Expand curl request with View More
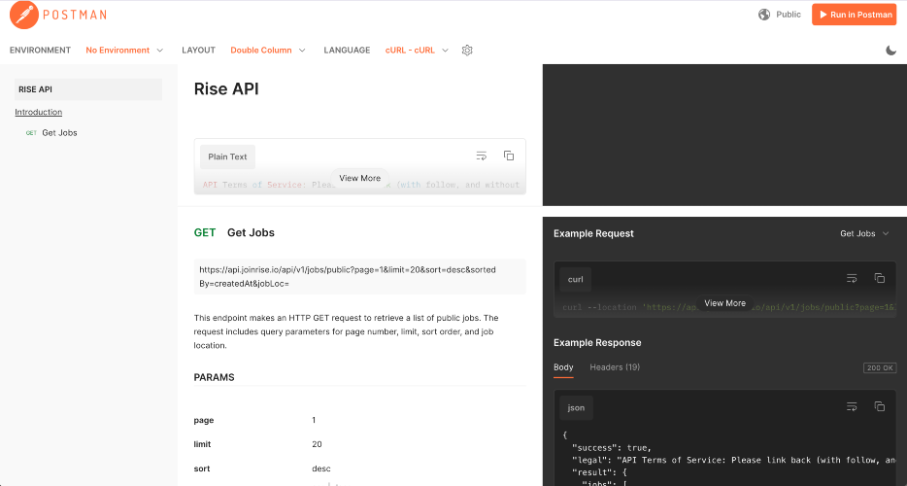The image size is (907, 486). 724,303
